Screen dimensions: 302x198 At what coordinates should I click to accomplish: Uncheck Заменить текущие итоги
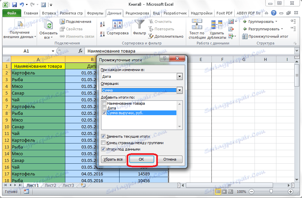(103, 136)
